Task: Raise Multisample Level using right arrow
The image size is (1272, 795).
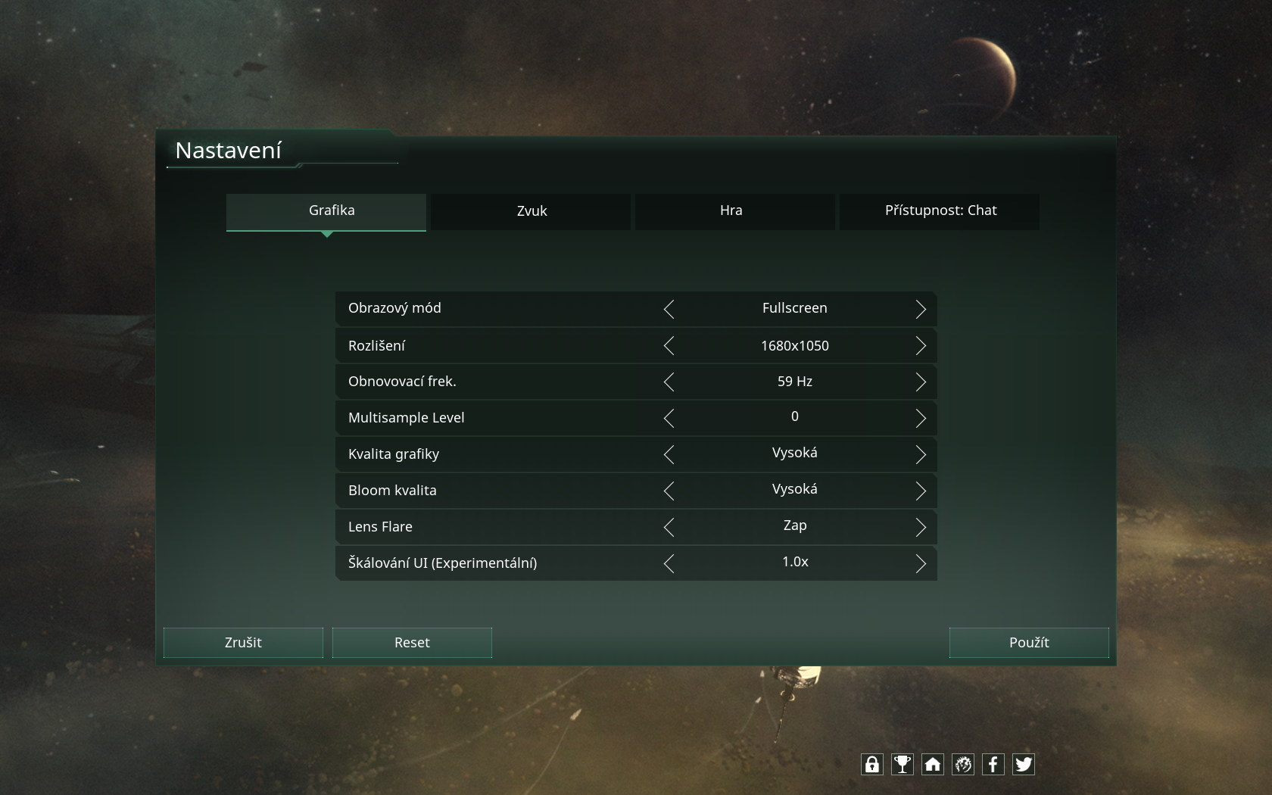Action: (921, 419)
